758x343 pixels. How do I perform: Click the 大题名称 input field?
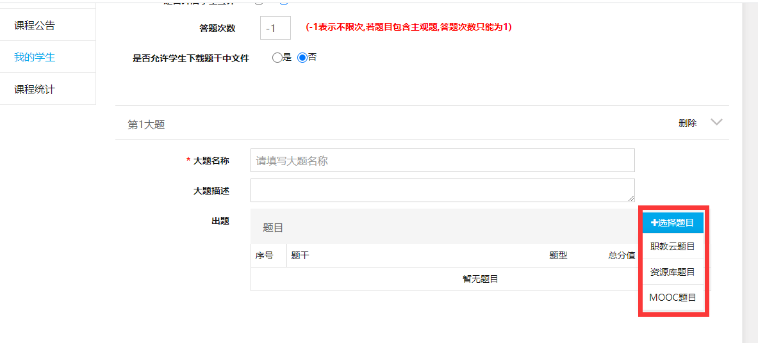click(x=442, y=161)
